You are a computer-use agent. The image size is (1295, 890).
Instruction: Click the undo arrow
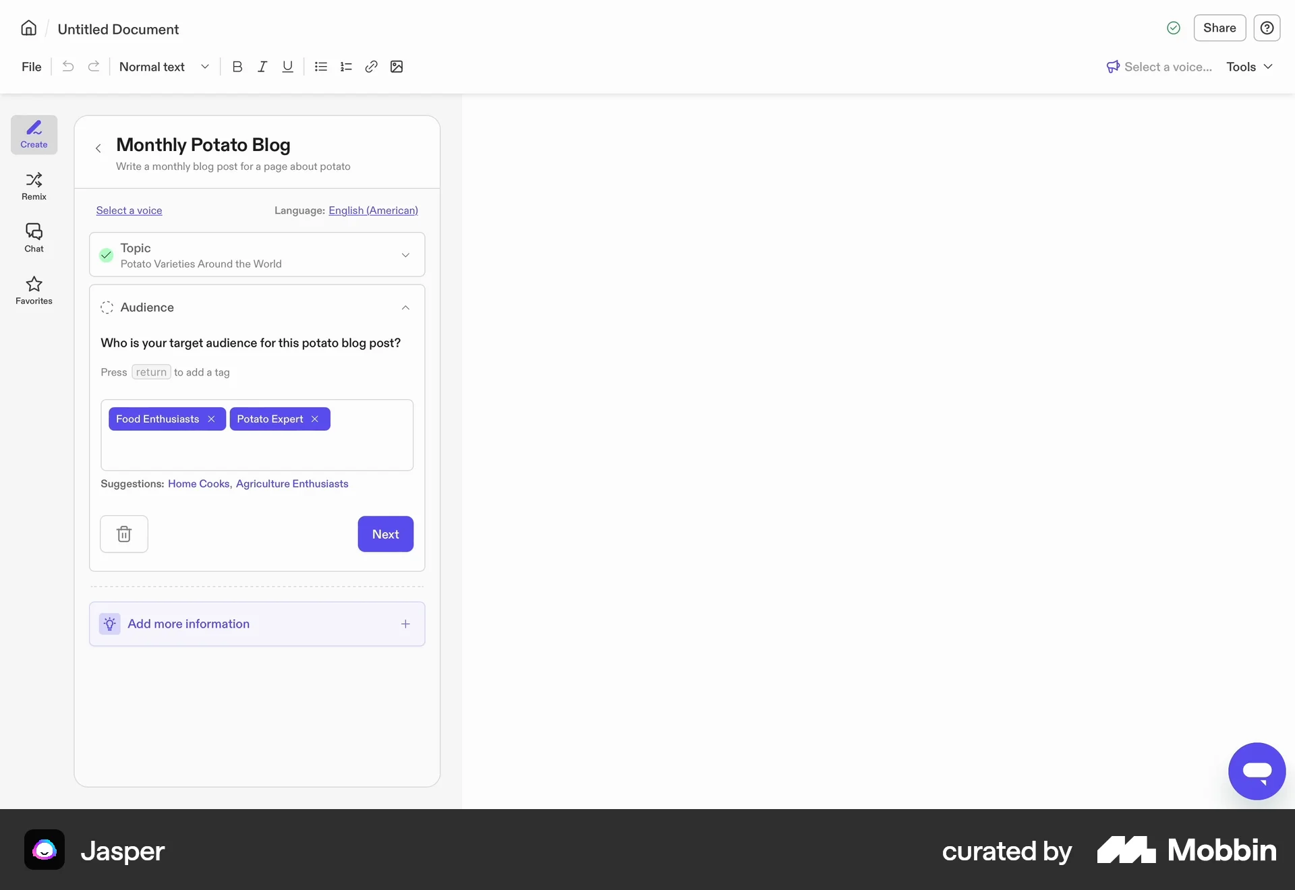(x=67, y=67)
